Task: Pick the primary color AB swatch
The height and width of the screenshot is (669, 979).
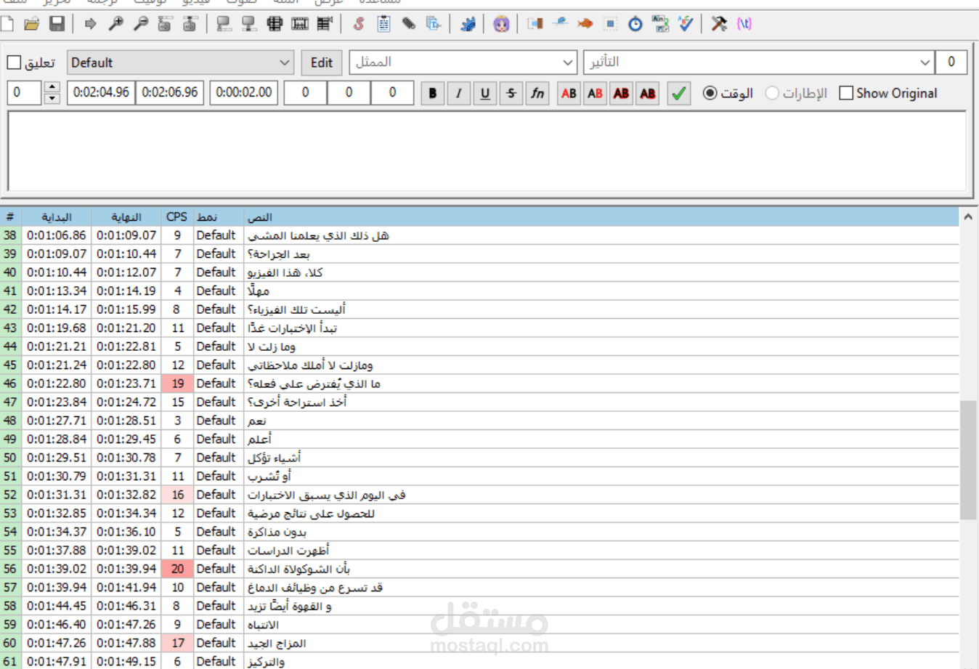Action: [569, 93]
